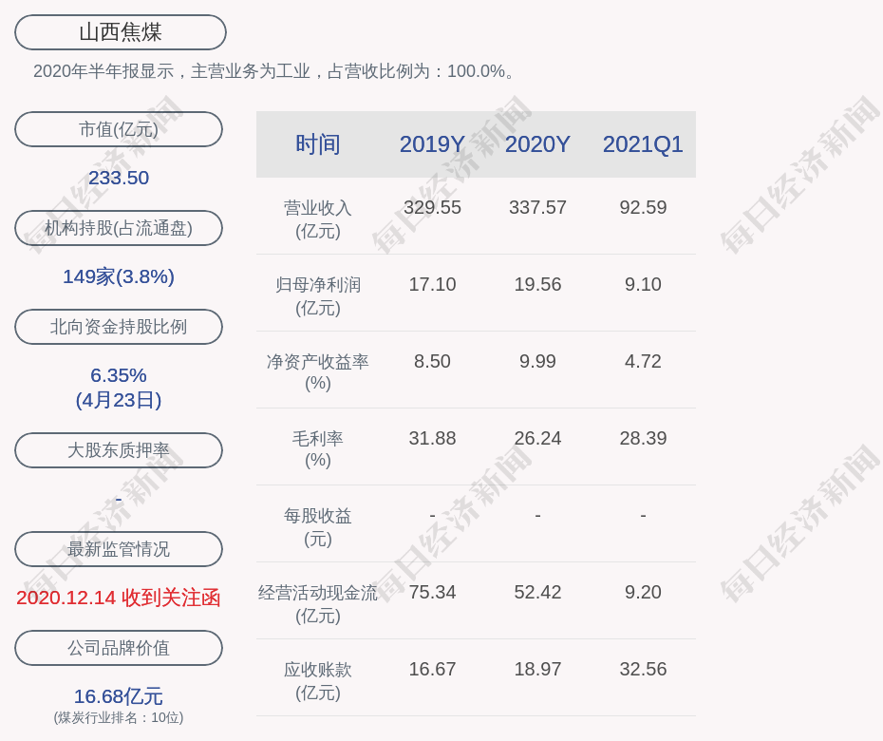This screenshot has width=883, height=741.
Task: Select the receivables value 32.56
Action: click(643, 669)
